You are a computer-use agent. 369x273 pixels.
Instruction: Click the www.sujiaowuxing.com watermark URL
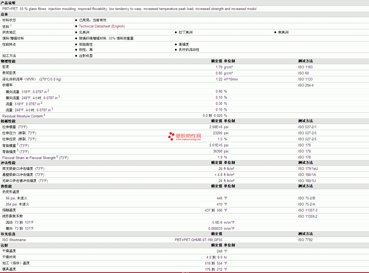[188, 140]
